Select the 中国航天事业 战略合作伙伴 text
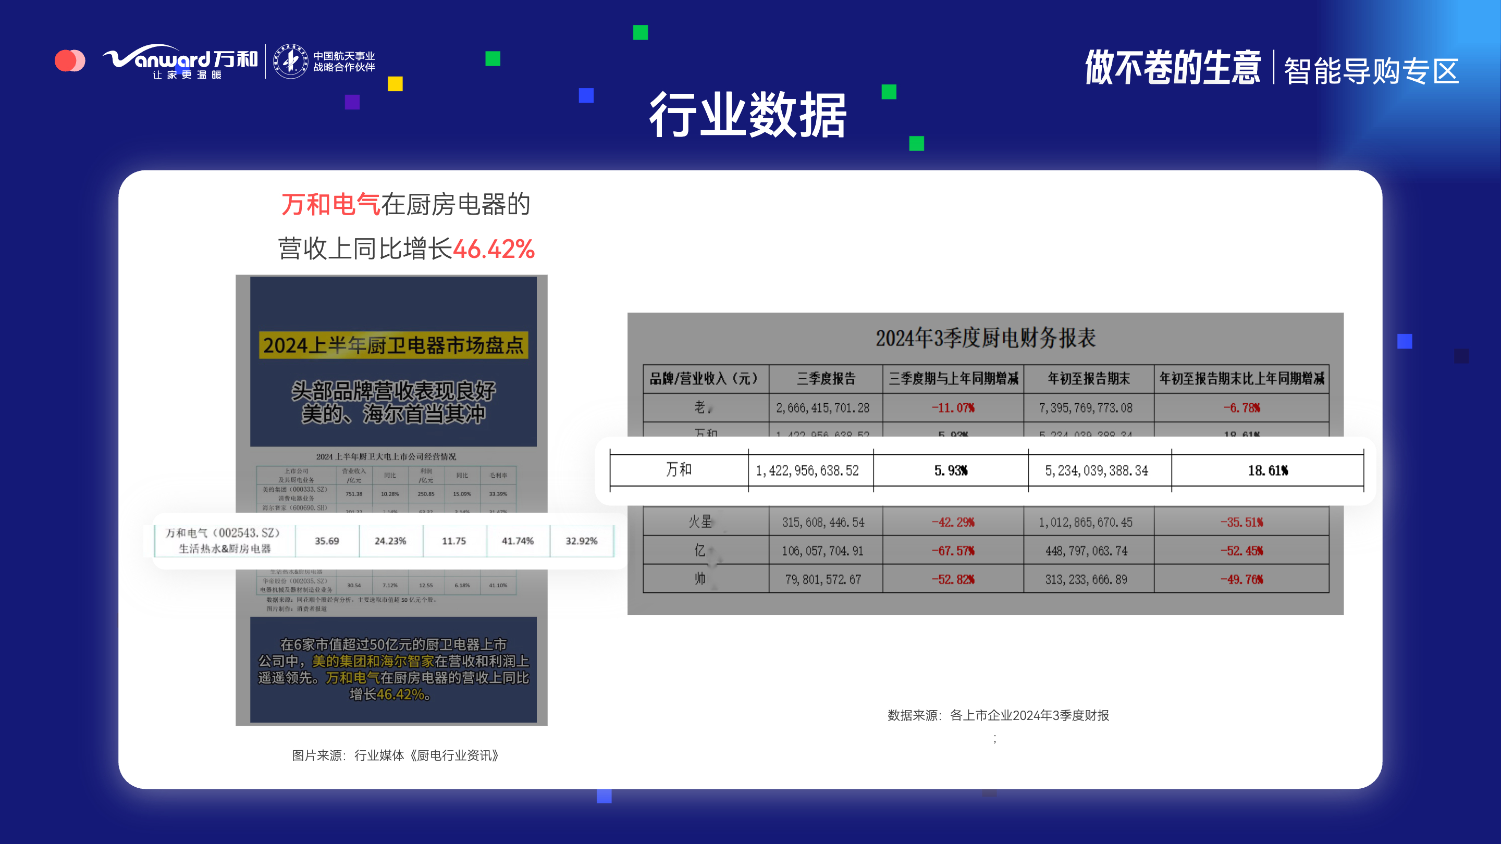Viewport: 1501px width, 844px height. [x=344, y=61]
